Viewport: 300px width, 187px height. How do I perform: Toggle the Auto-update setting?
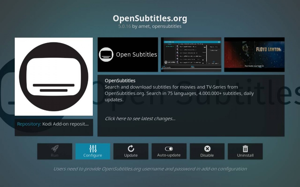pyautogui.click(x=169, y=151)
